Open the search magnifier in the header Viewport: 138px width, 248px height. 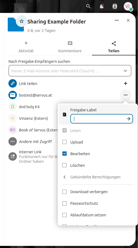88,6
